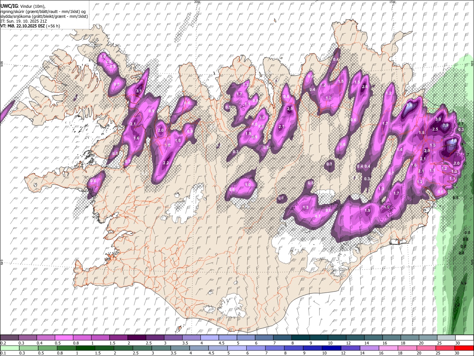Click the darkest green rain swatch between 1 and 1.5
The image size is (474, 356).
coord(86,348)
